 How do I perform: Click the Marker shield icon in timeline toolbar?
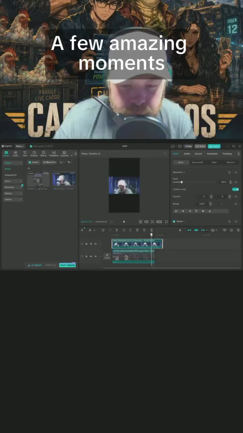[144, 230]
